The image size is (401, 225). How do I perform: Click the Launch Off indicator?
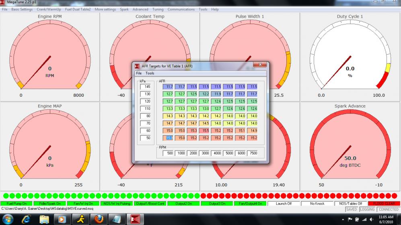(x=284, y=204)
